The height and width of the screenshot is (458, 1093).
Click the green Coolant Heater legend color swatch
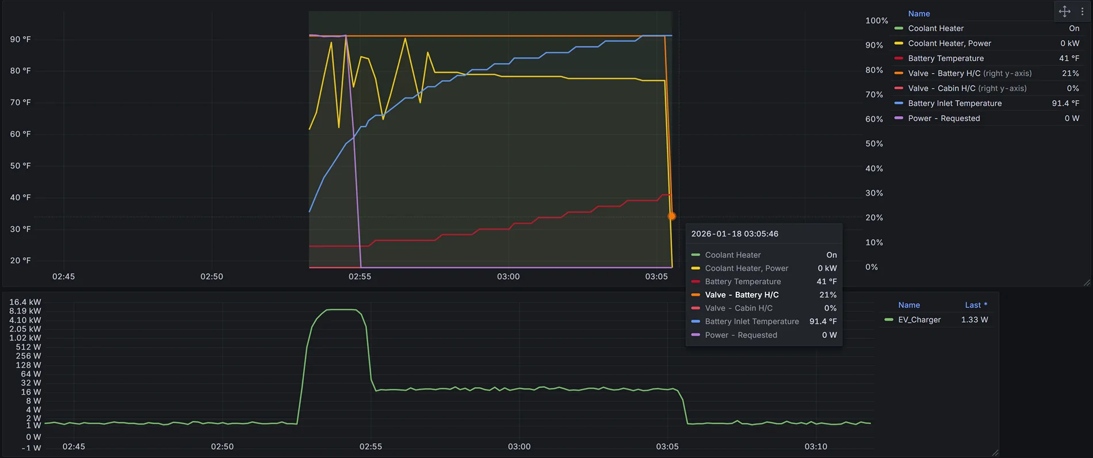tap(899, 28)
